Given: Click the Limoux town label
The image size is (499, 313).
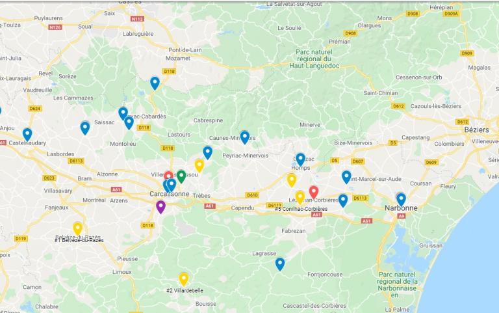Looking at the screenshot, I should tap(122, 272).
